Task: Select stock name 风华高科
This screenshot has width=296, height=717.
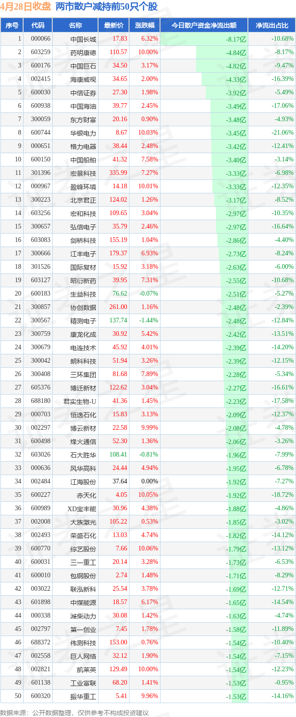Action: pyautogui.click(x=84, y=468)
